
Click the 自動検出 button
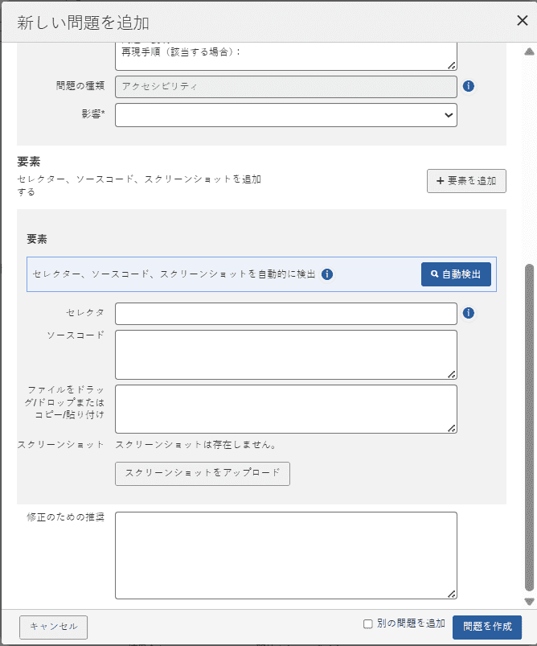tap(456, 274)
